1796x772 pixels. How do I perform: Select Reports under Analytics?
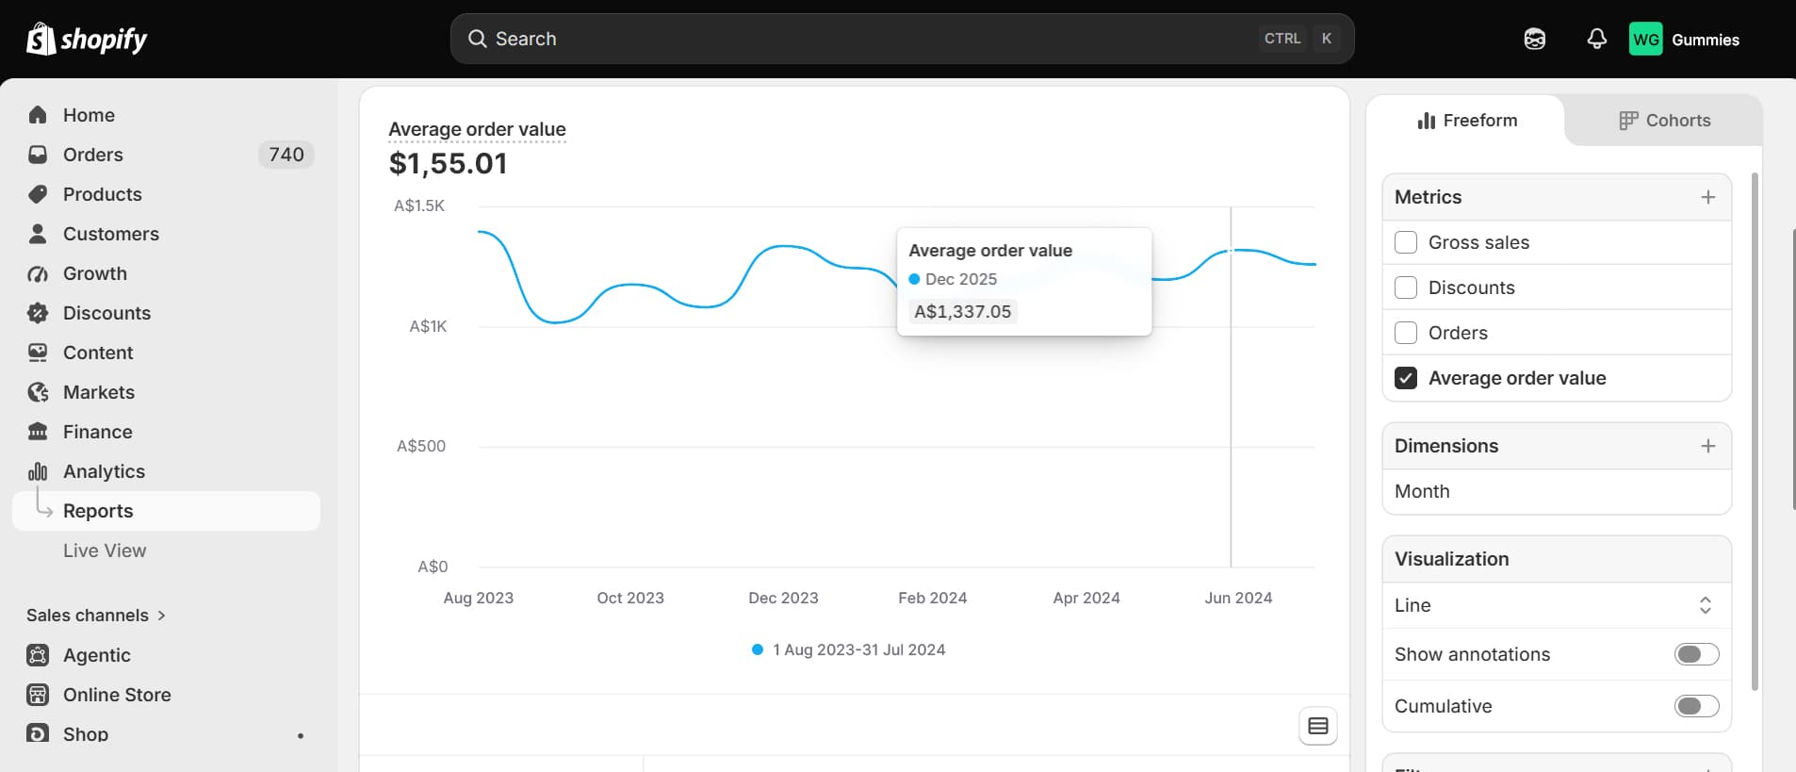pyautogui.click(x=166, y=511)
